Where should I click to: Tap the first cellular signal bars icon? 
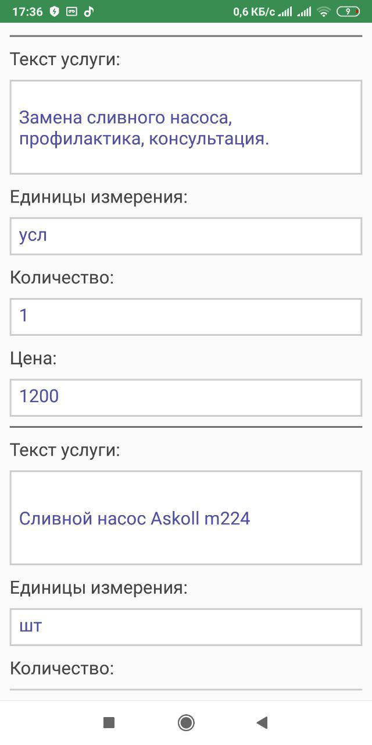pos(285,12)
